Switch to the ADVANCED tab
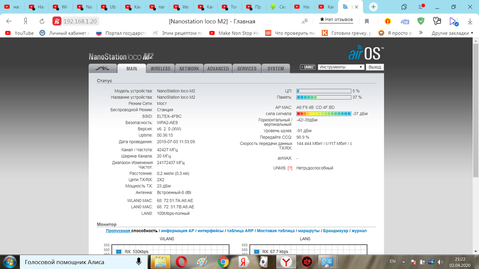 pos(218,69)
